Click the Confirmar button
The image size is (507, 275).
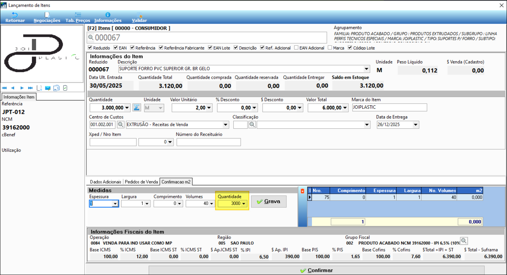pos(316,270)
